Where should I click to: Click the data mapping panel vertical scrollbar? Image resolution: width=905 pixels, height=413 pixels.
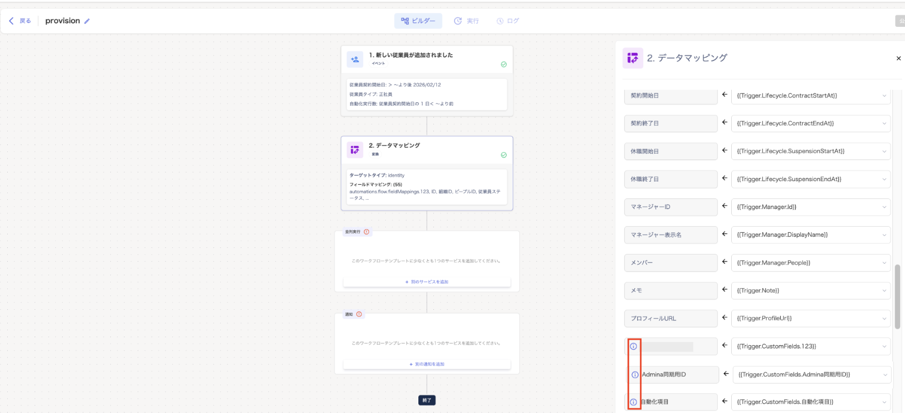pos(897,296)
